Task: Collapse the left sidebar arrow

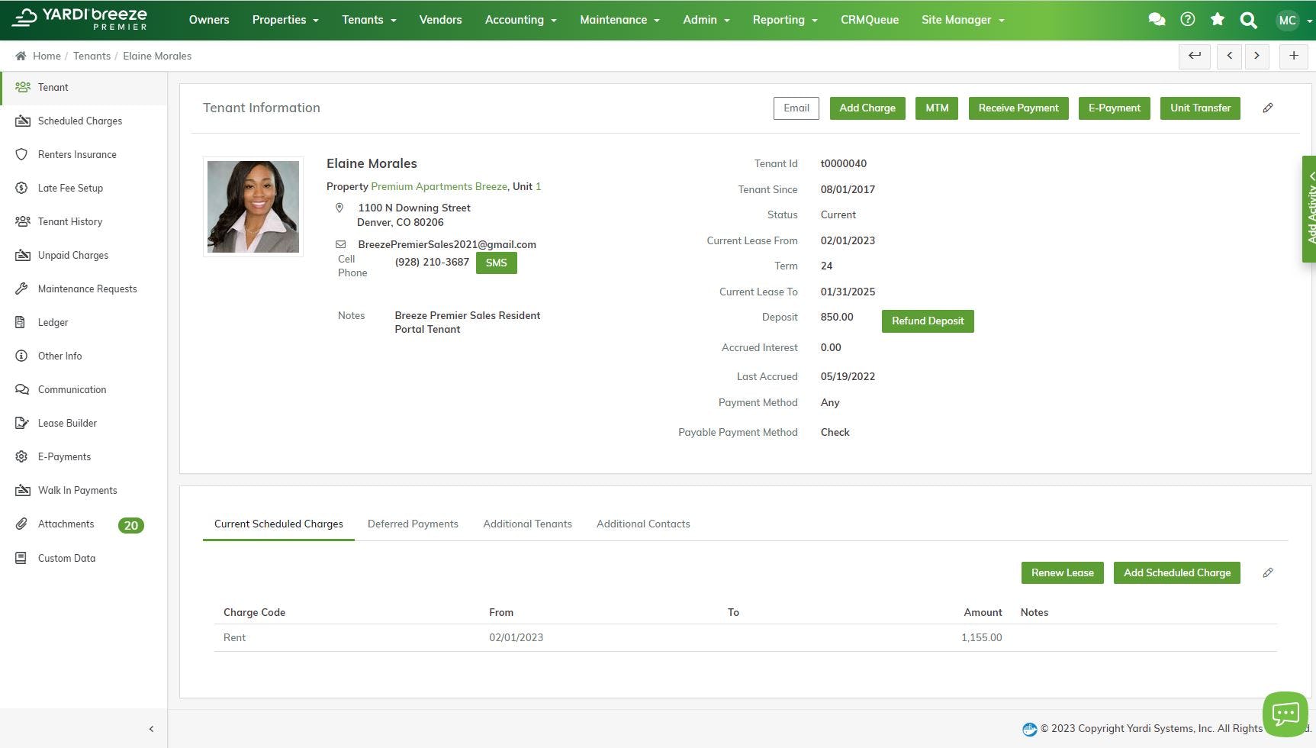Action: 151,729
